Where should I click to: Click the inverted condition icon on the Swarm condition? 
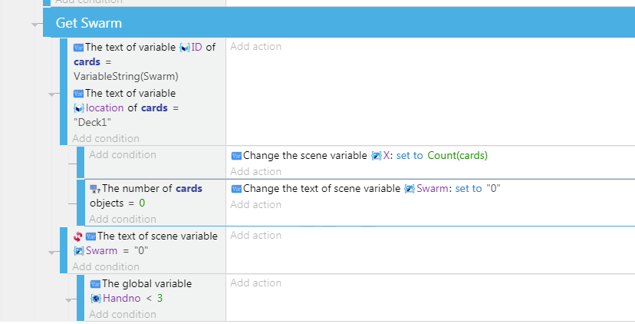click(x=78, y=236)
